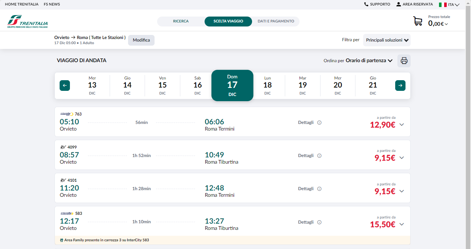Viewport: 471px width, 249px height.
Task: Click the Area Riservata user icon
Action: [x=399, y=4]
